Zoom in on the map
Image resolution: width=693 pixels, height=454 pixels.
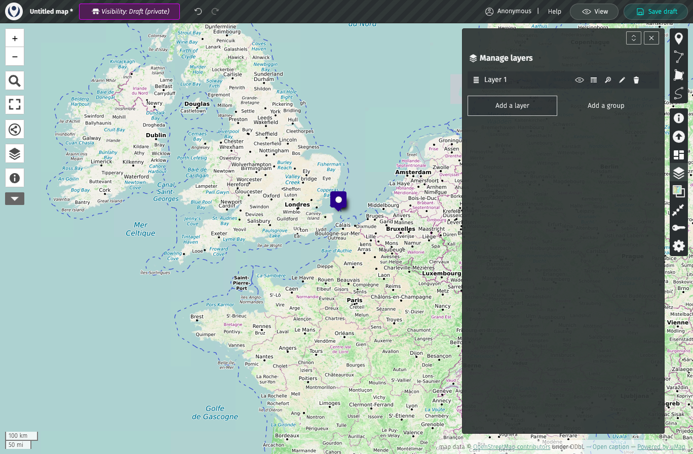pyautogui.click(x=15, y=38)
